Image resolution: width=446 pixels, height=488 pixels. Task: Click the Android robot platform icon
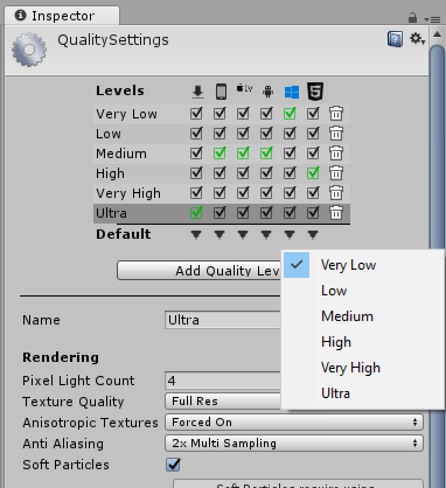(x=268, y=91)
